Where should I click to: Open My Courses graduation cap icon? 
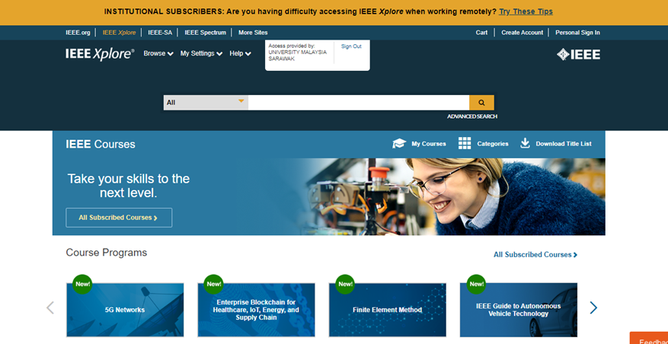point(399,144)
